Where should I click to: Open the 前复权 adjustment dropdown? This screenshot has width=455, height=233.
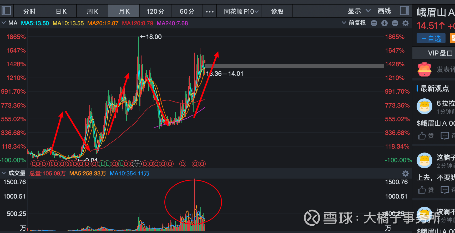click(354, 23)
